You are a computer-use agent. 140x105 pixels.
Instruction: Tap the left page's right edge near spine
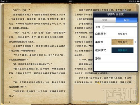click(x=68, y=53)
